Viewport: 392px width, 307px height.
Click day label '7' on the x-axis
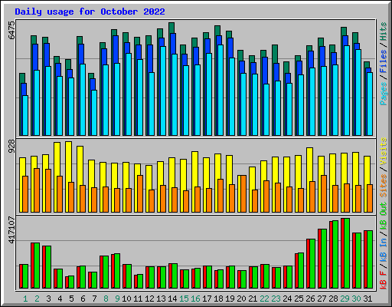94,299
